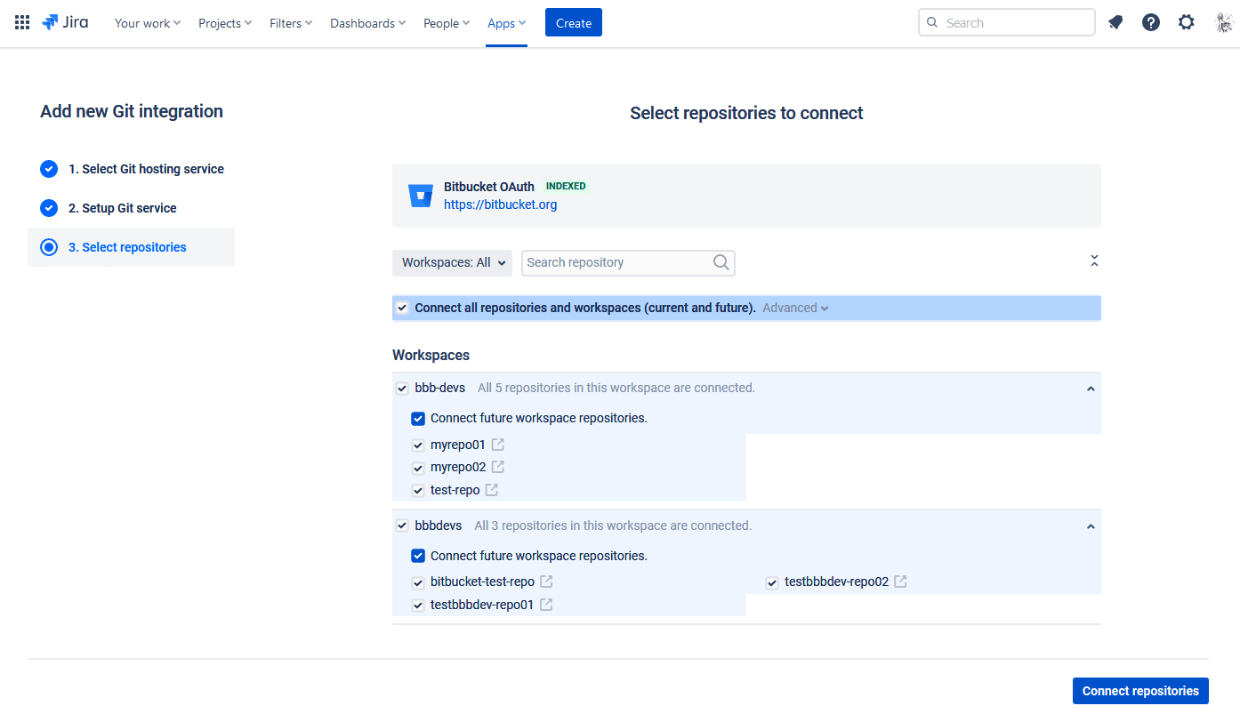The image size is (1240, 722).
Task: Click the Search repository input field
Action: pos(628,262)
